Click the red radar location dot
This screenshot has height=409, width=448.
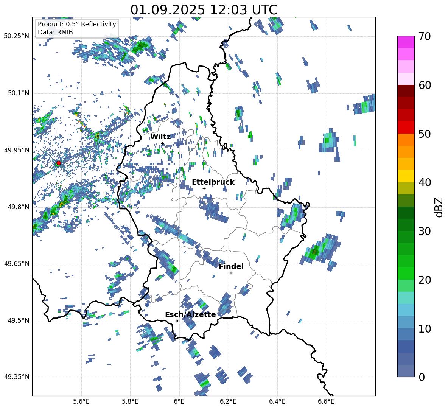(x=59, y=163)
